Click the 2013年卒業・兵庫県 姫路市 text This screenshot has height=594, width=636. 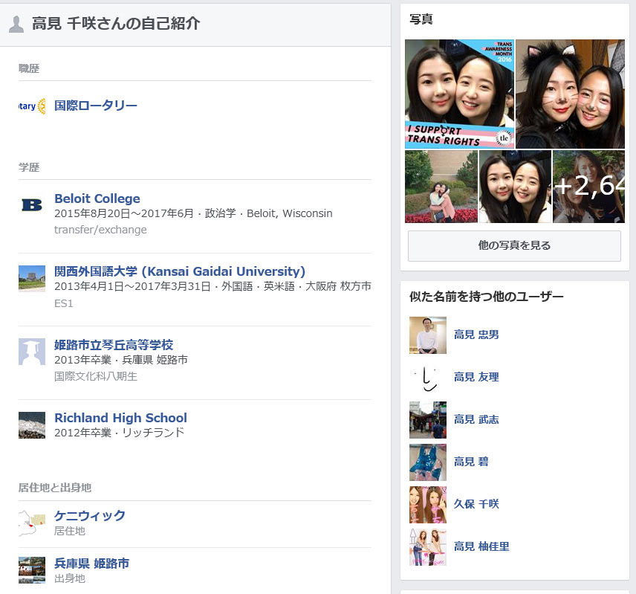click(x=121, y=360)
